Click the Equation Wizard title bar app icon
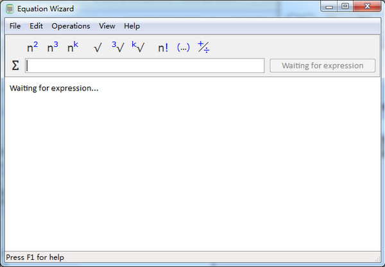Viewport: 385px width, 267px height. pos(10,9)
